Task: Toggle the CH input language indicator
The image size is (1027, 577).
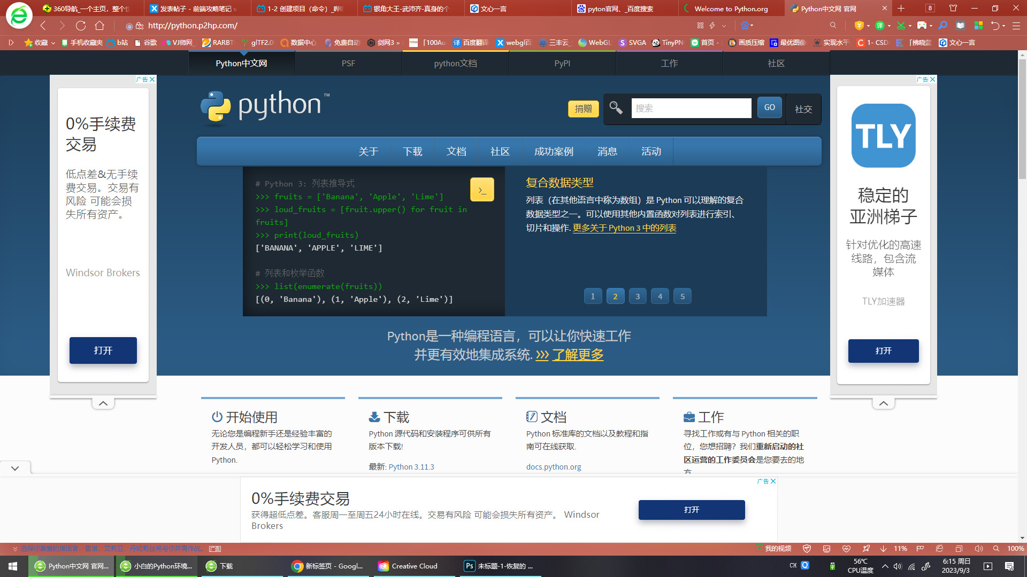Action: (793, 566)
